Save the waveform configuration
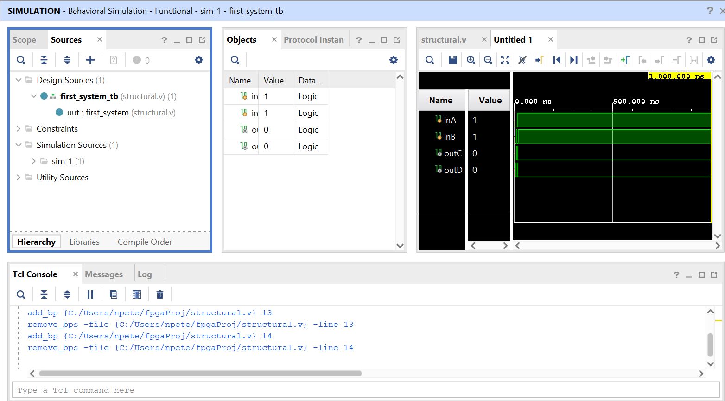This screenshot has width=725, height=401. (453, 60)
